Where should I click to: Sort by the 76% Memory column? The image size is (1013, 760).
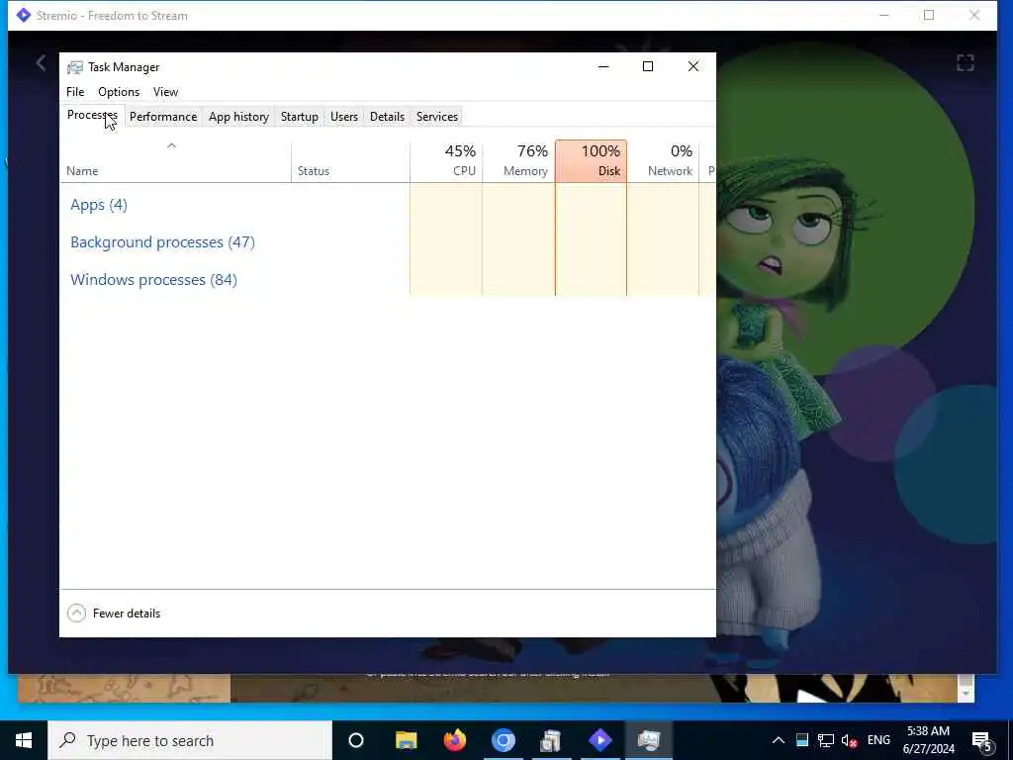point(518,161)
